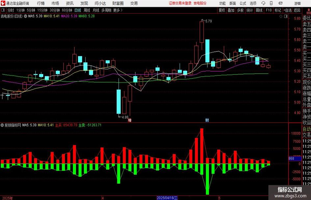The width and height of the screenshot is (311, 200).
Task: Open the 问小达 menu
Action: pos(100,3)
